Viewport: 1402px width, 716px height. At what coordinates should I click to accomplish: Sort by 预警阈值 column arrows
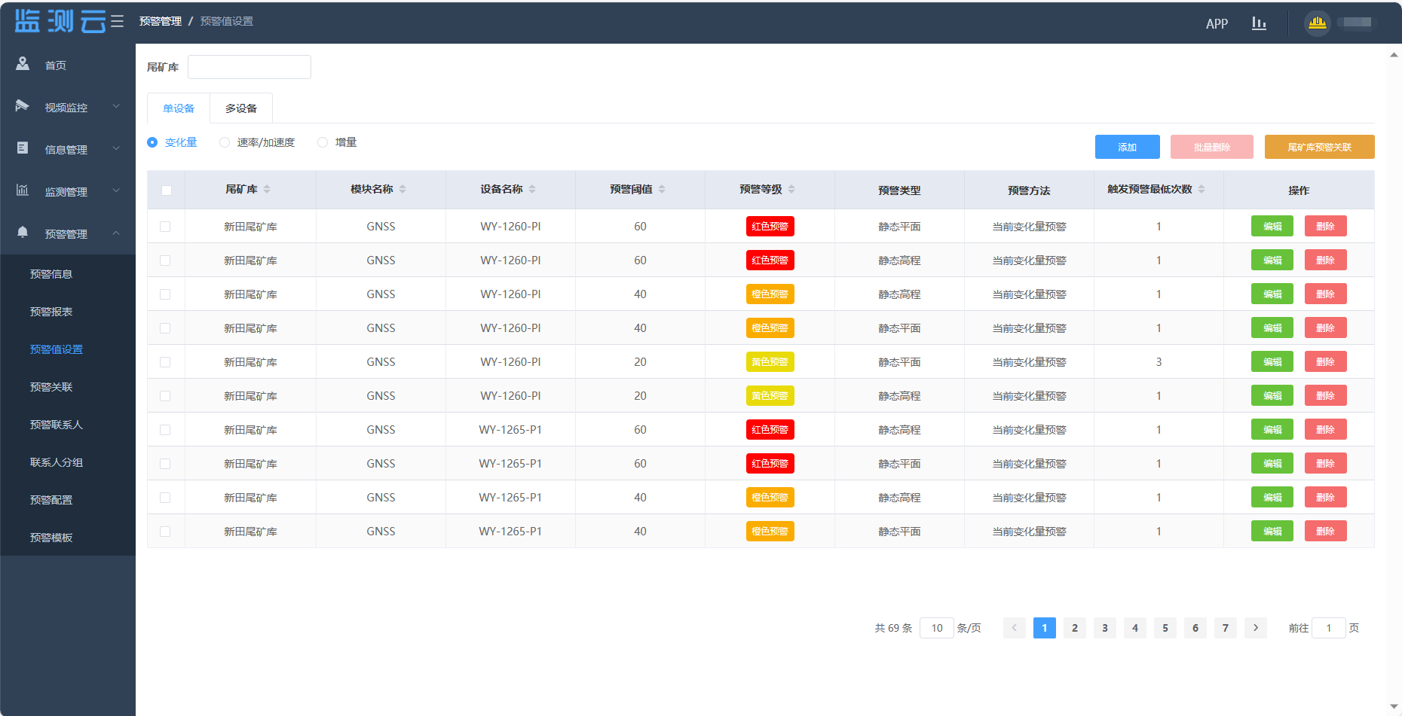662,189
